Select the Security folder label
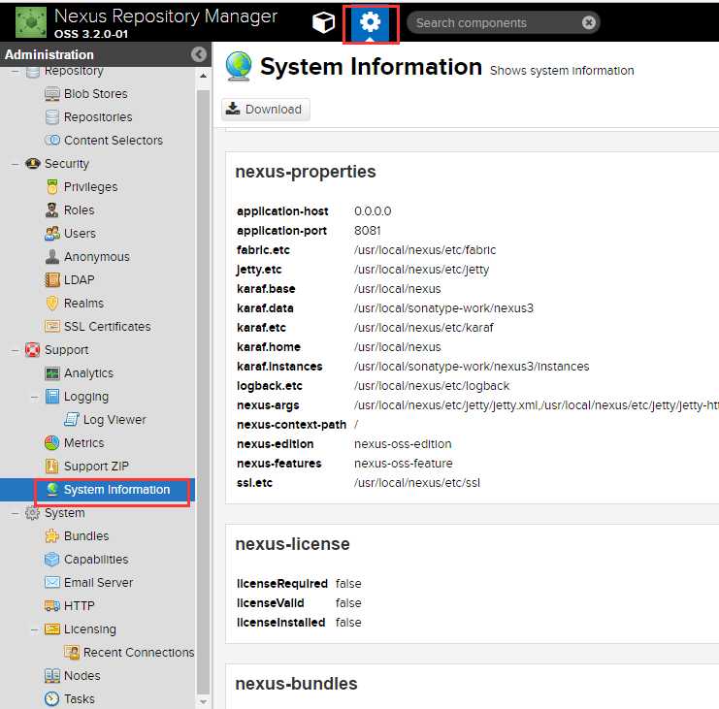 [x=67, y=164]
